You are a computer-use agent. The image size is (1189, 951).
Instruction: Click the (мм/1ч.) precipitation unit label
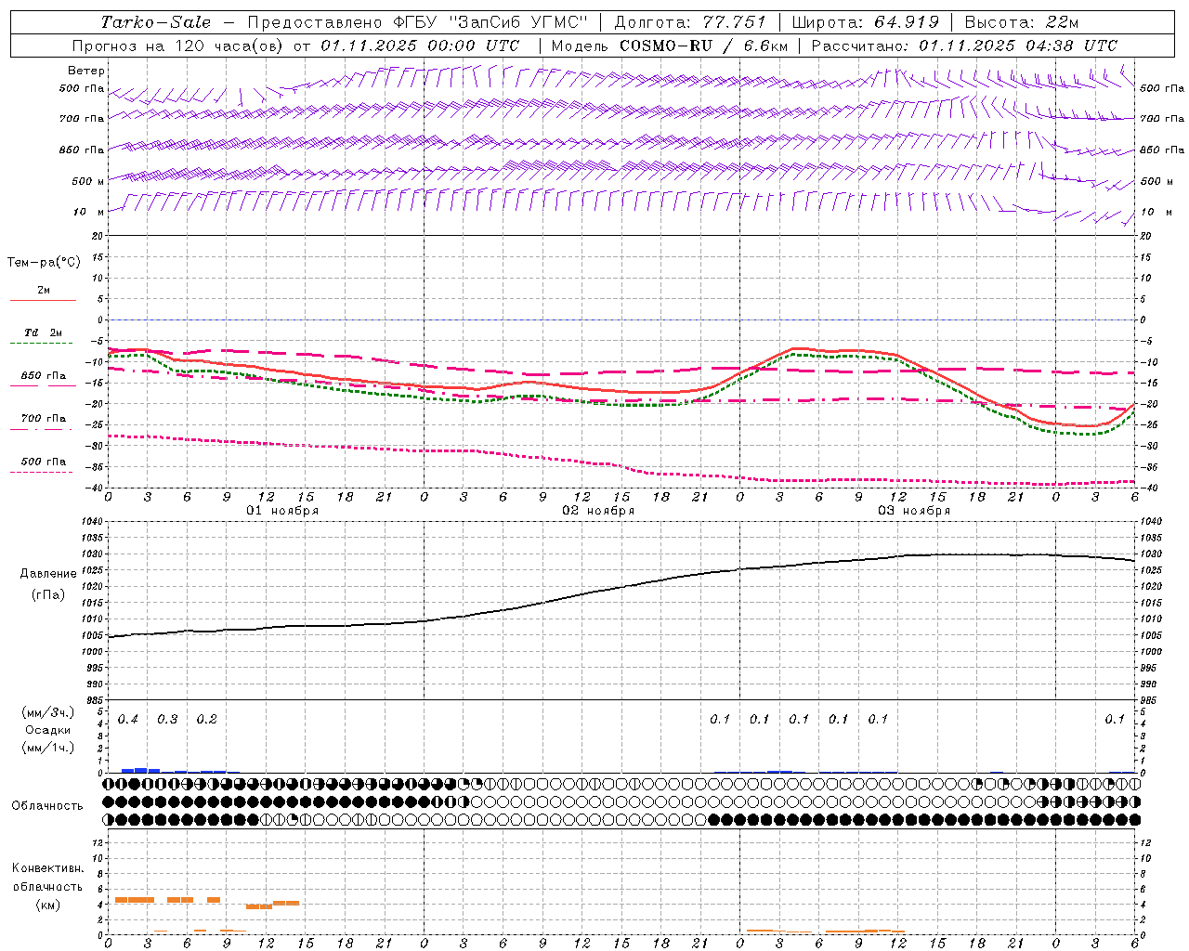click(x=48, y=748)
